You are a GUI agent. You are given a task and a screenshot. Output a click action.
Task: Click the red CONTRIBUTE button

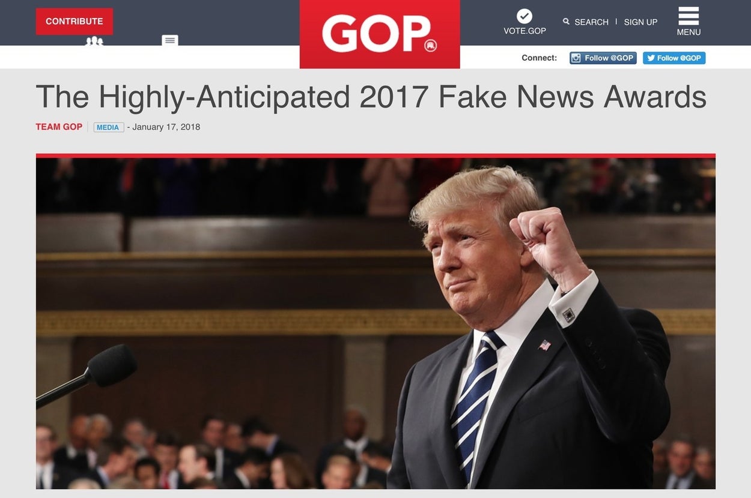[x=74, y=21]
